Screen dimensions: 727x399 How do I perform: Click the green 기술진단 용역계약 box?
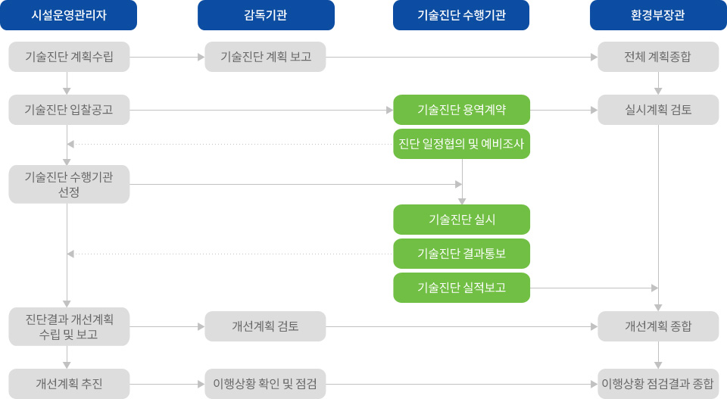[462, 110]
